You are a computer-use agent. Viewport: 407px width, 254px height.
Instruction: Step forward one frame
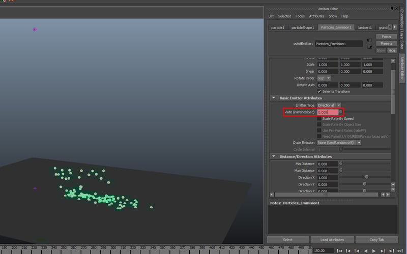coord(391,250)
